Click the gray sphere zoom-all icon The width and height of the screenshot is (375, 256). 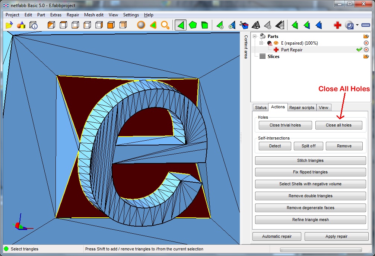pos(141,25)
